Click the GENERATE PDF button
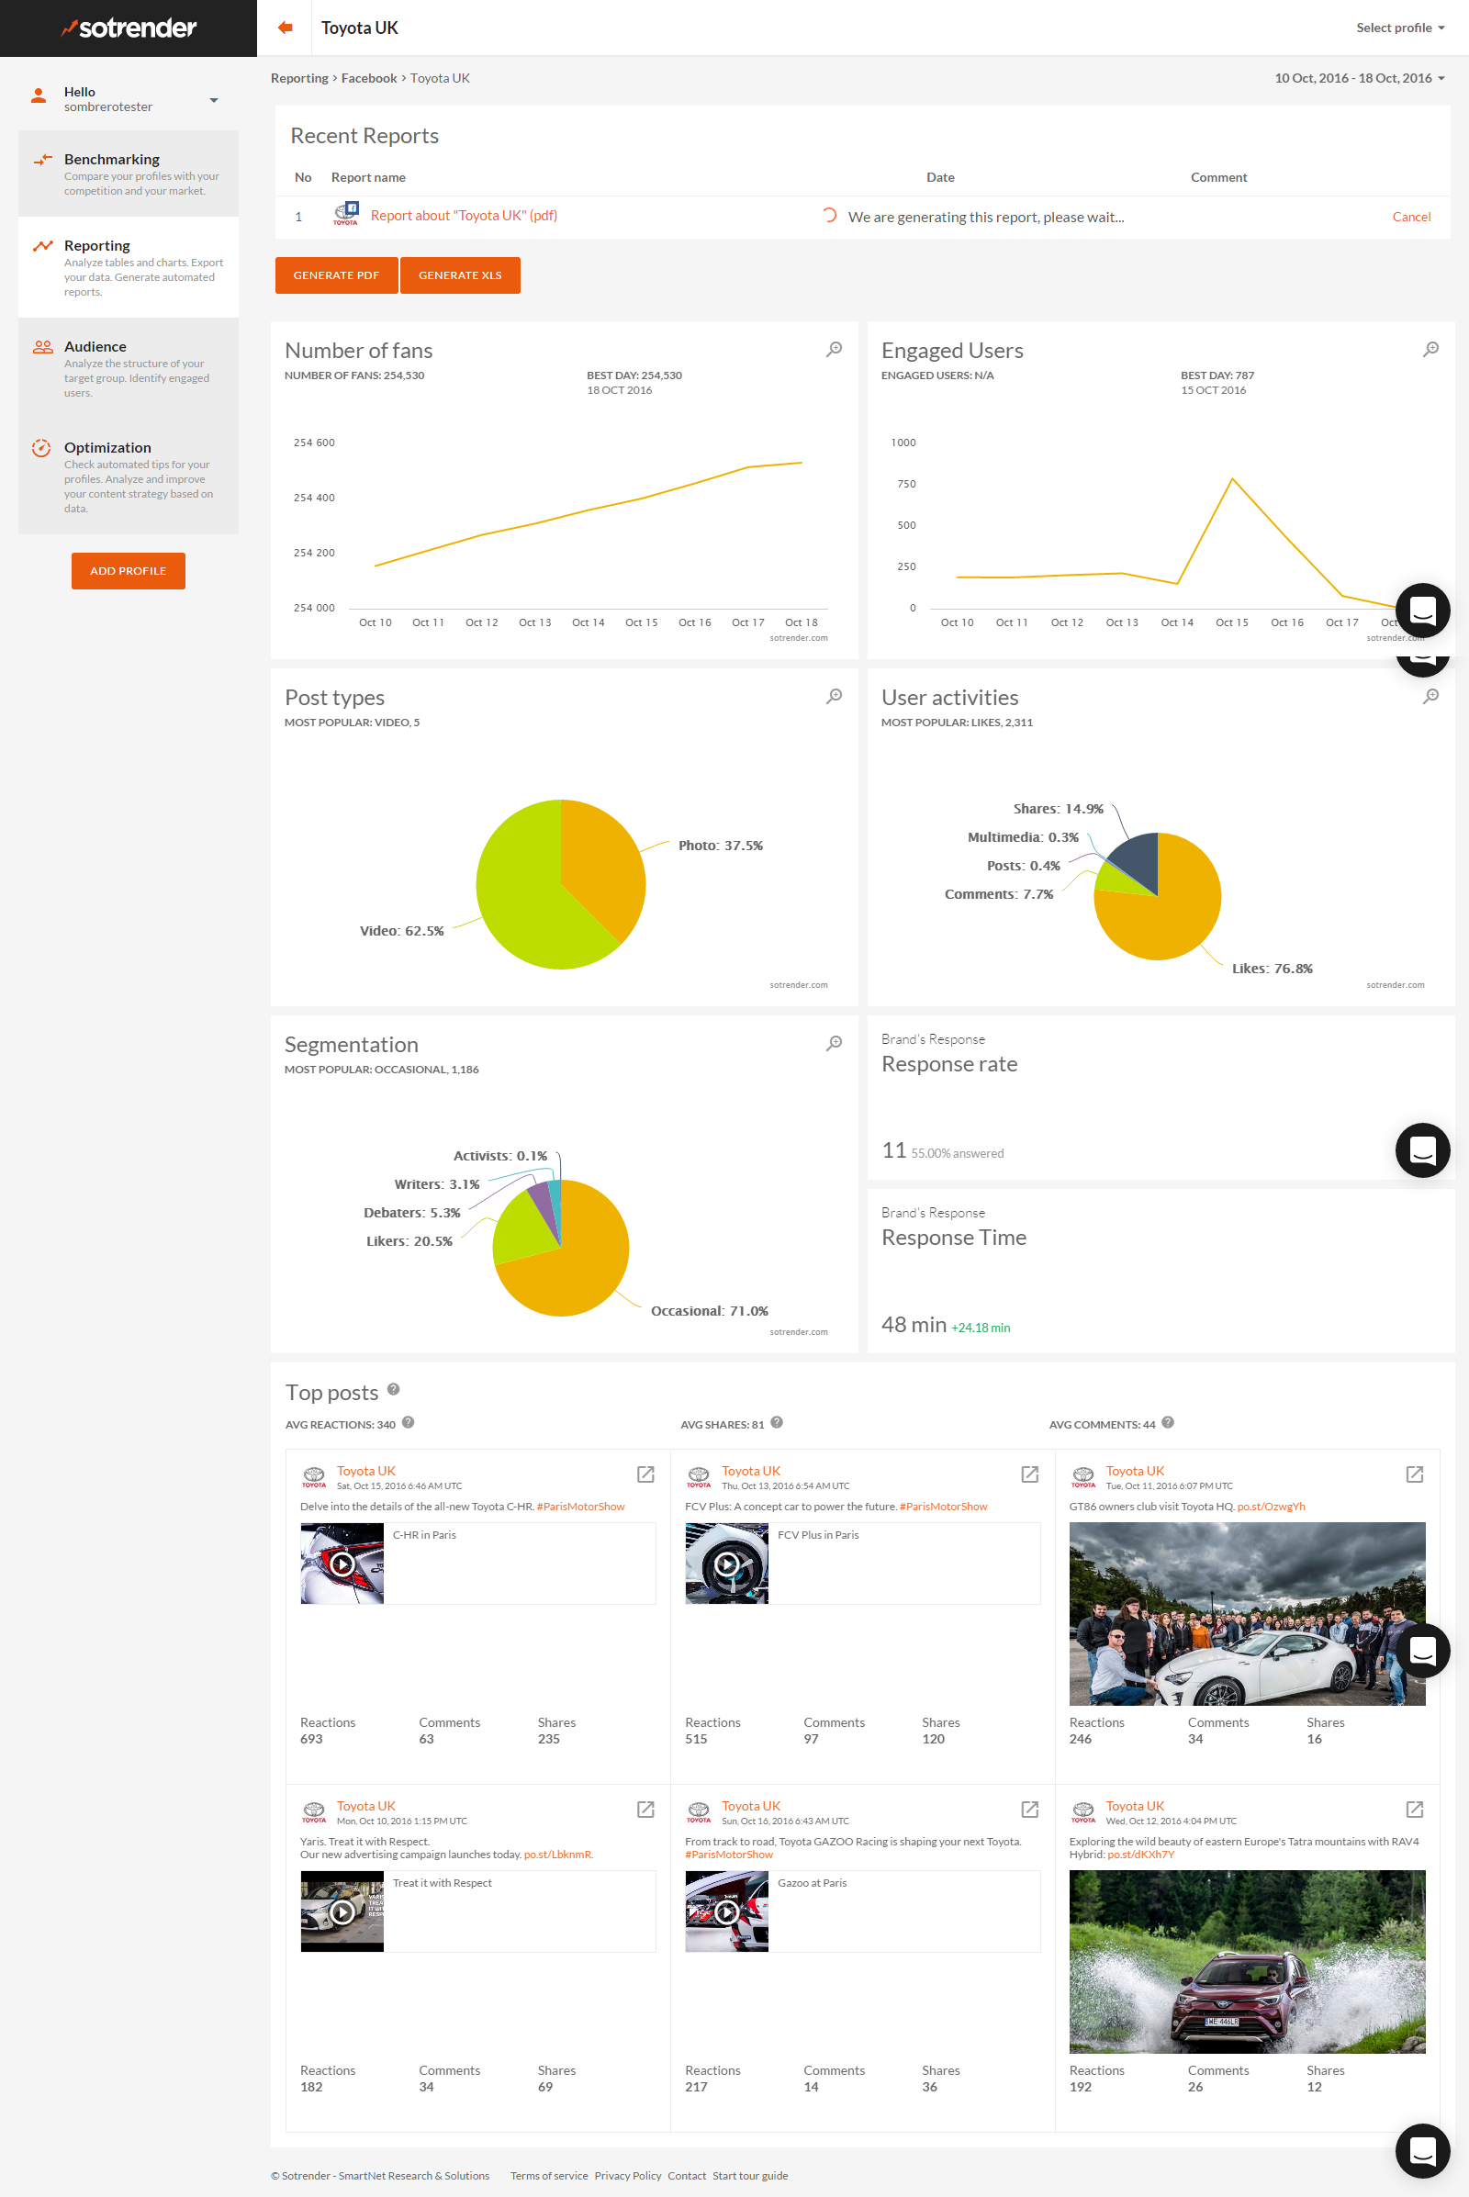 pyautogui.click(x=336, y=275)
